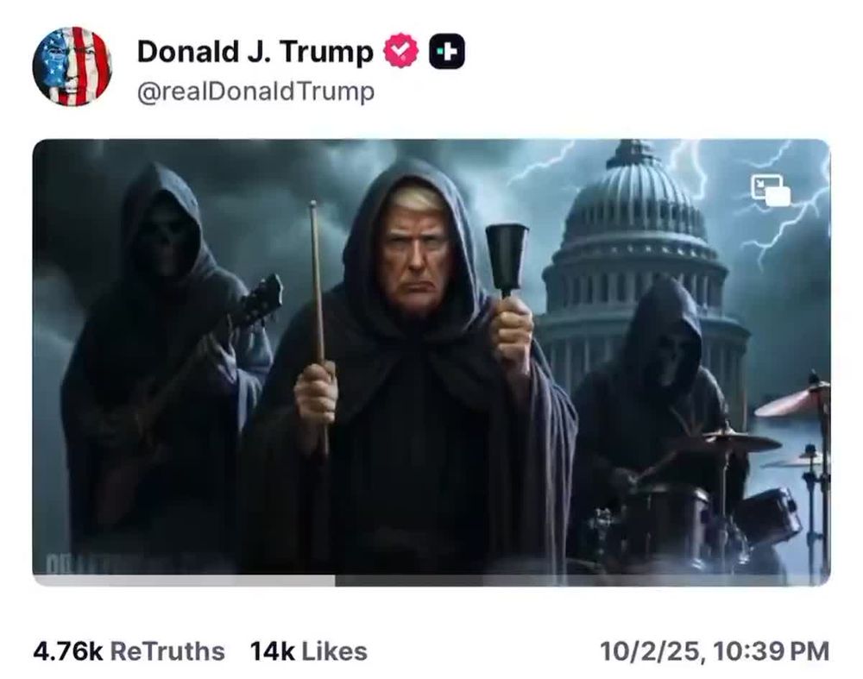
Task: Click the 10:39 PM post time
Action: click(771, 651)
